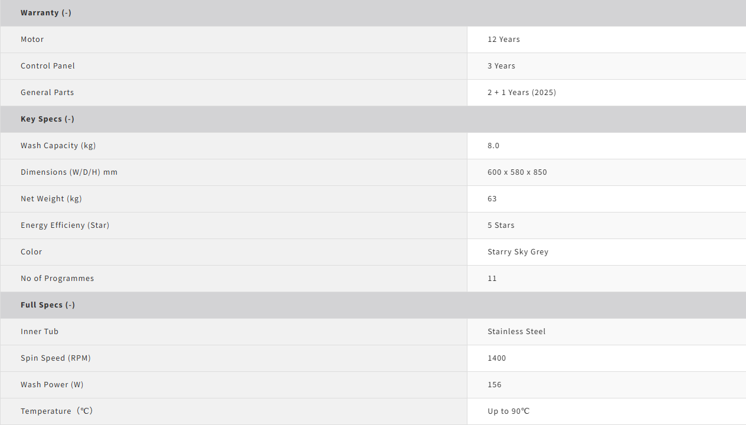This screenshot has height=425, width=746.
Task: Click the Spin Speed (RPM) label
Action: point(55,358)
